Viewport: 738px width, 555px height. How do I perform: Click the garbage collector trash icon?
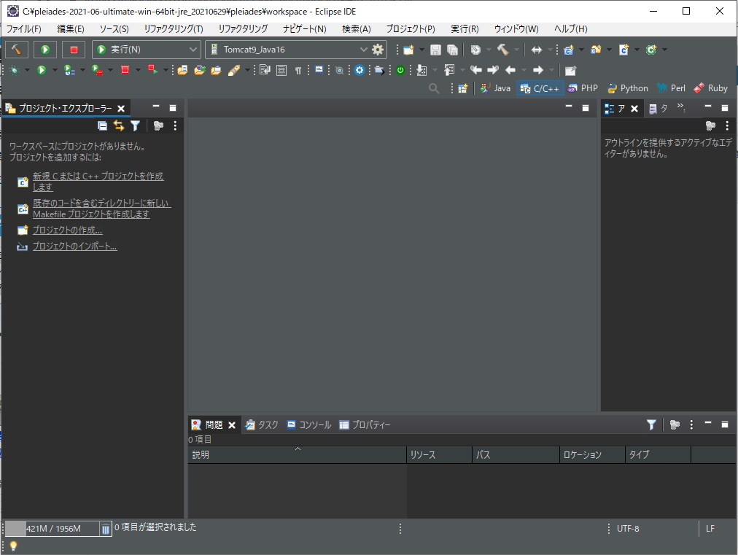[106, 529]
